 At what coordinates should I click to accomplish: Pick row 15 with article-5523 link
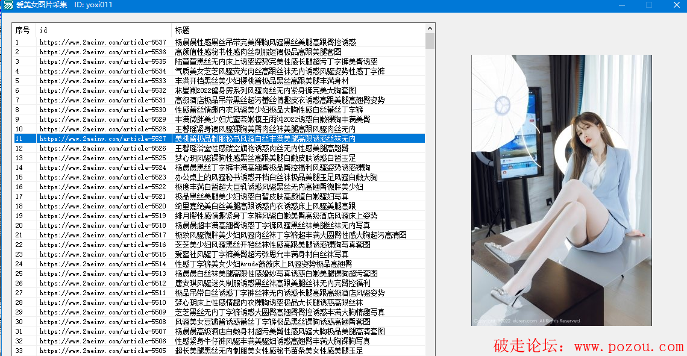pos(102,177)
